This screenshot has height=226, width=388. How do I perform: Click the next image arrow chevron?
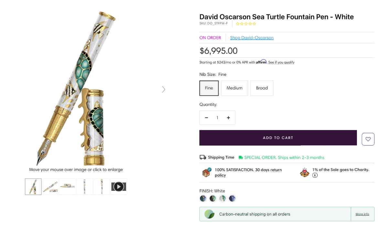tap(164, 89)
